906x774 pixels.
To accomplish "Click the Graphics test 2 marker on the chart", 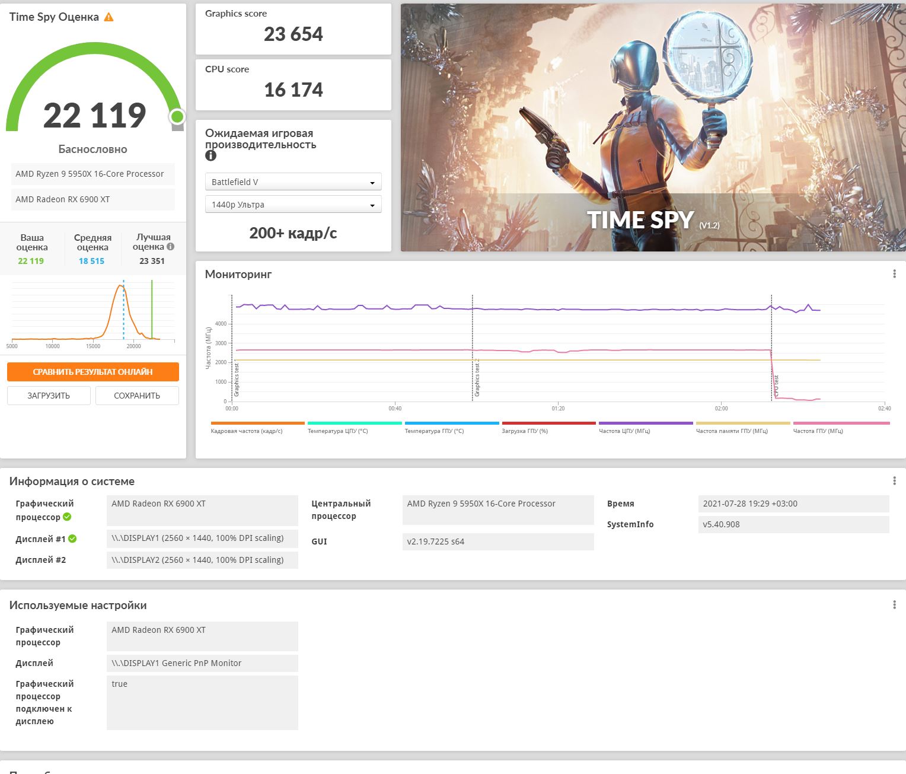I will coord(477,378).
